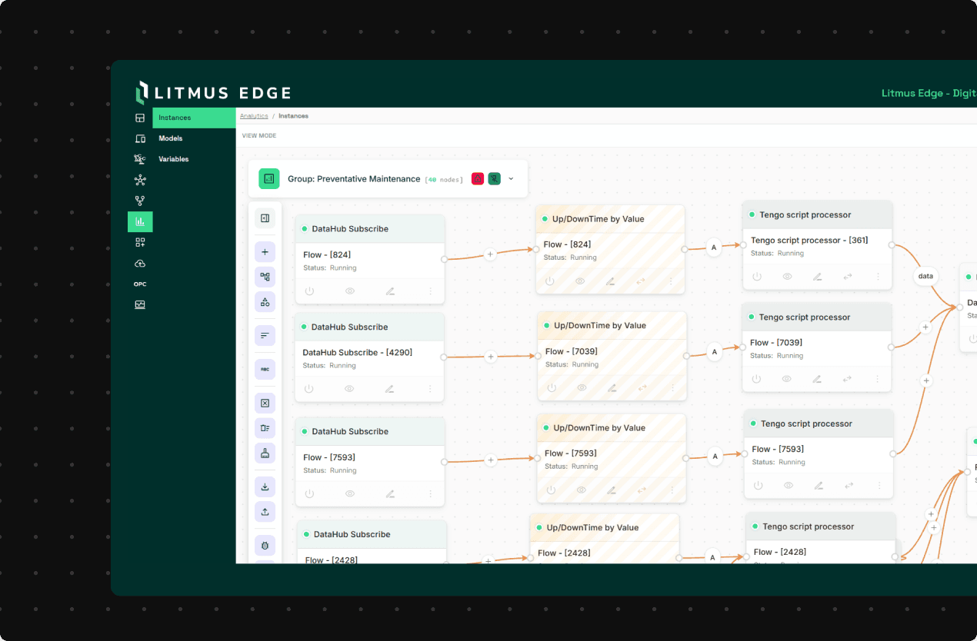
Task: Click the Analytics breadcrumb link
Action: tap(254, 116)
